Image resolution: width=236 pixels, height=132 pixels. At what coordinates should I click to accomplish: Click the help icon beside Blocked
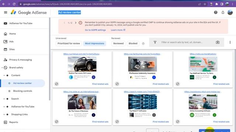(143, 44)
